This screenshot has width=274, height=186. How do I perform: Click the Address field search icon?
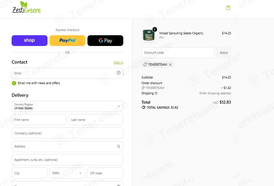click(119, 147)
